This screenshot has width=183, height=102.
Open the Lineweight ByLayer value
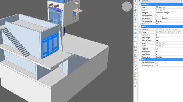coord(169,18)
